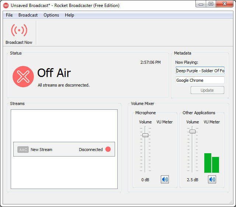236x207 pixels.
Task: Click the AAC badge on New Stream
Action: (x=23, y=150)
